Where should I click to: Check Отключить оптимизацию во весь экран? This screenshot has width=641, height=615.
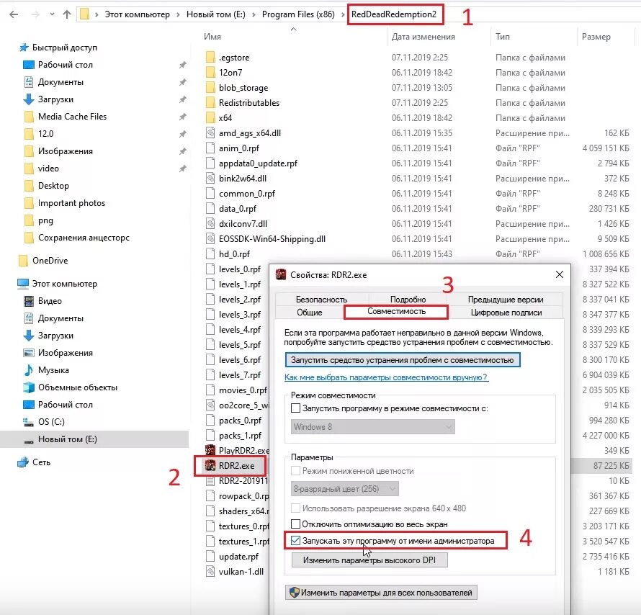(x=295, y=524)
